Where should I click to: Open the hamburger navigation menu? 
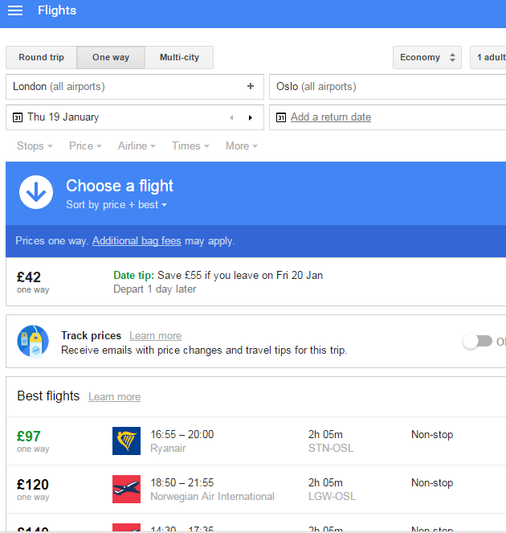click(14, 10)
